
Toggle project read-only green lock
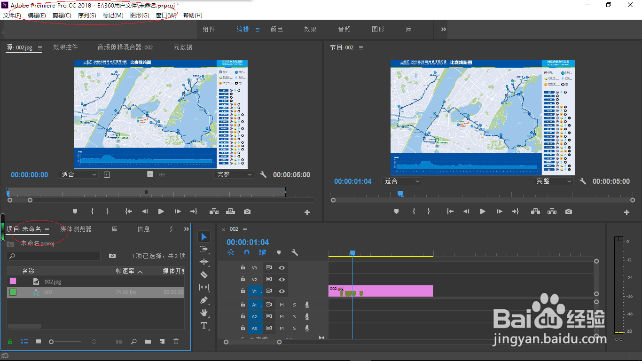[10, 342]
